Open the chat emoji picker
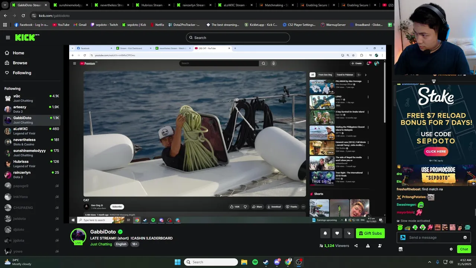The height and width of the screenshot is (268, 476). 465,237
